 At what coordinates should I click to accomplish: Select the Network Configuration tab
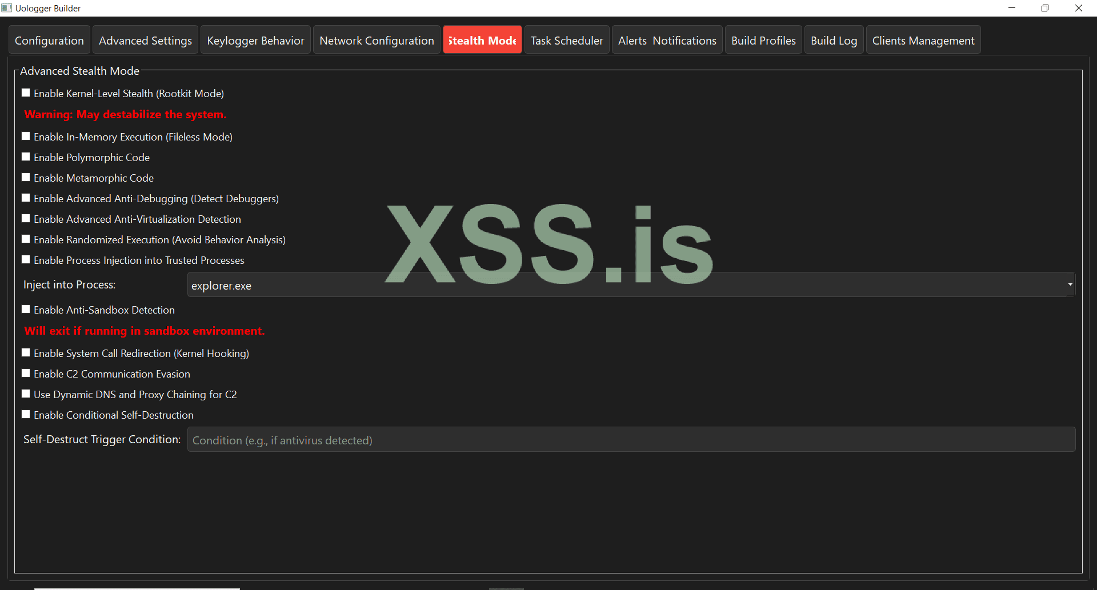(377, 41)
